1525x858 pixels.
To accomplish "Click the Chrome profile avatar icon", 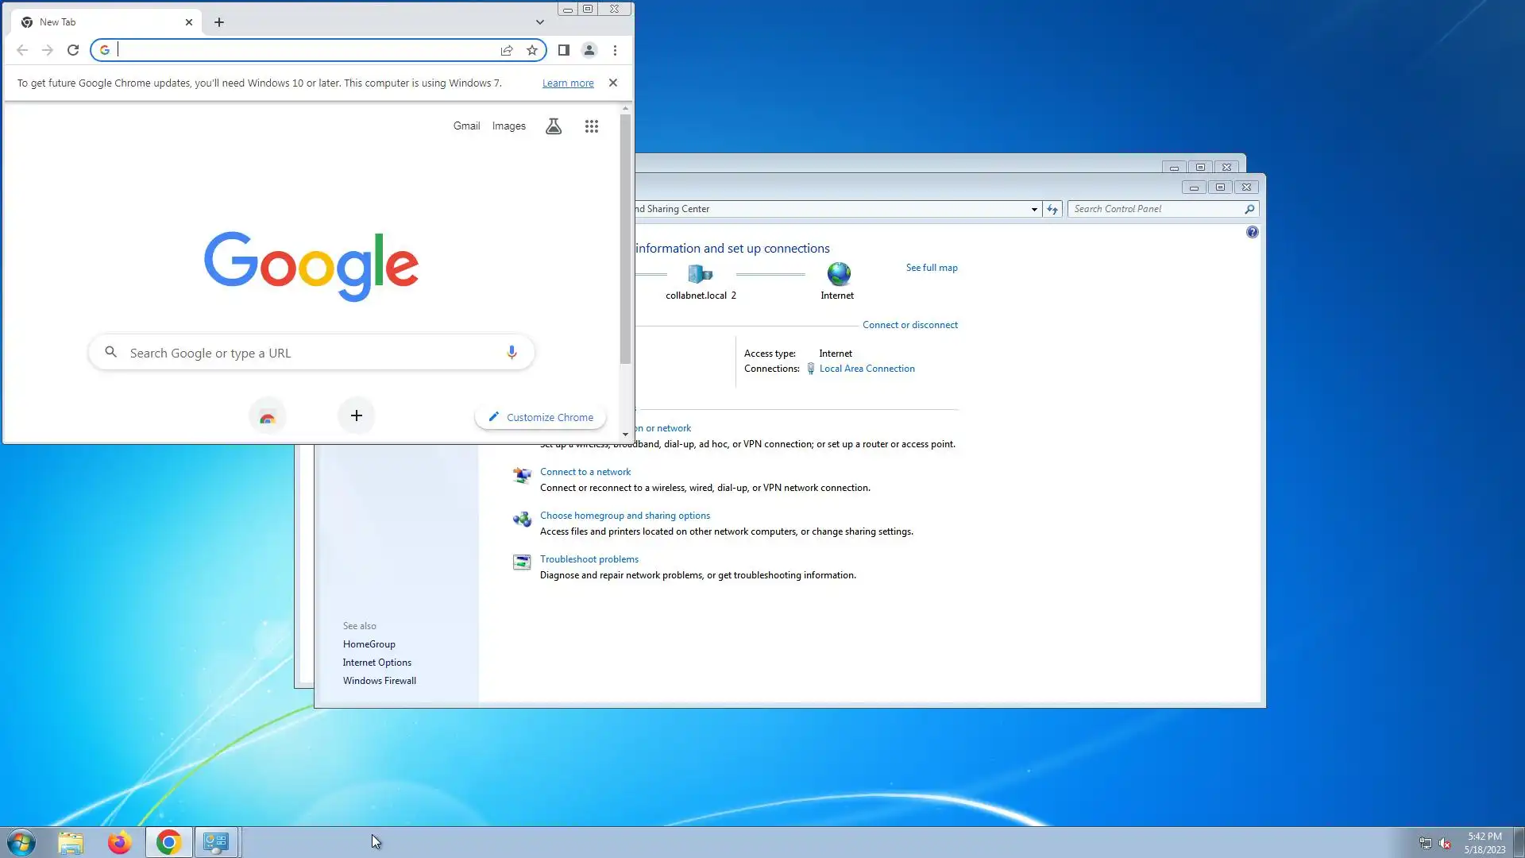I will (589, 50).
